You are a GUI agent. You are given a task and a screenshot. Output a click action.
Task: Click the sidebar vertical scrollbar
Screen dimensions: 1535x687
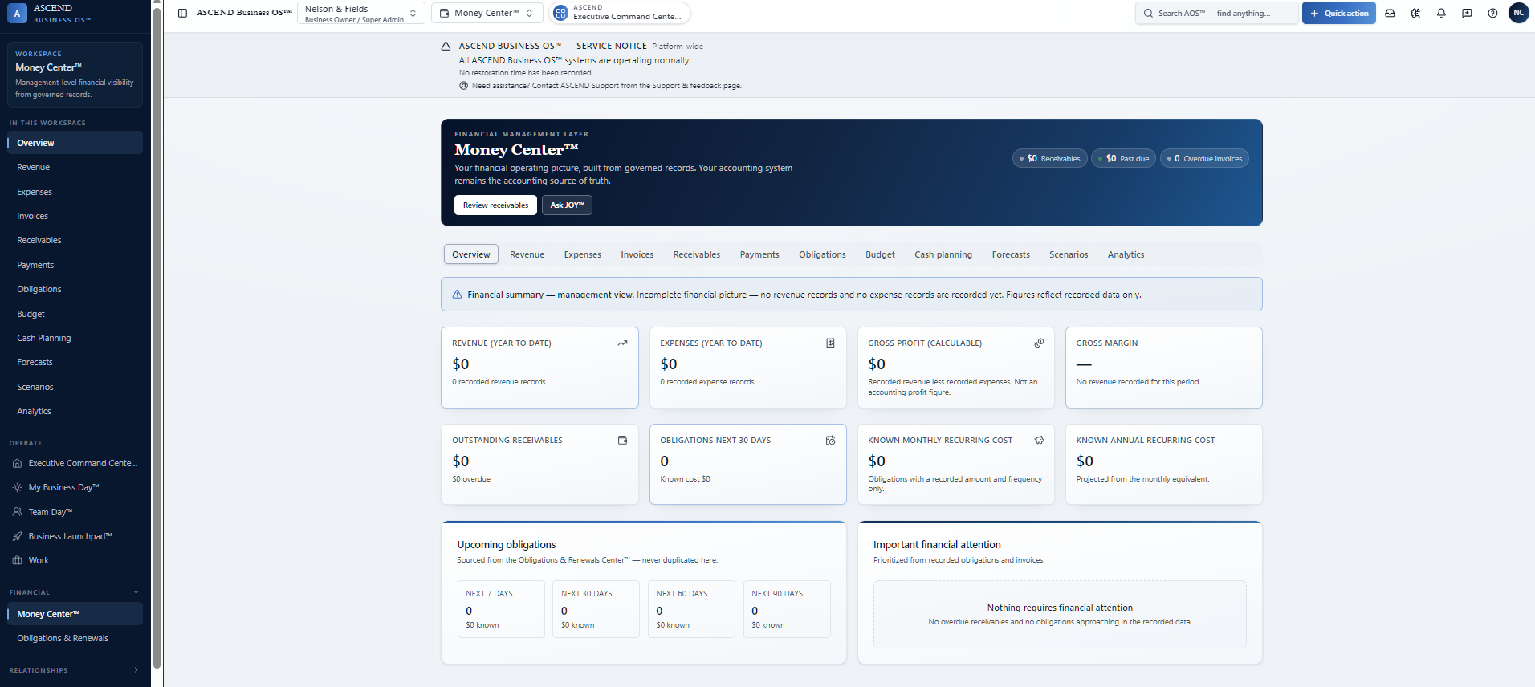click(x=157, y=337)
